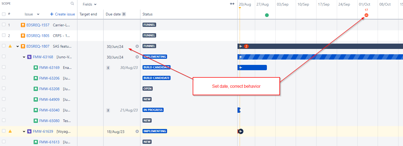Click the Target end column header
403x146 pixels.
tap(88, 14)
